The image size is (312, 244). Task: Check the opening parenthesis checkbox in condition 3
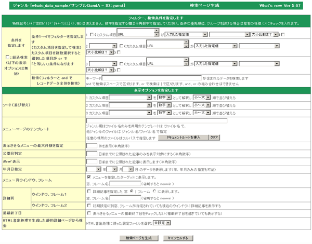coord(121,64)
